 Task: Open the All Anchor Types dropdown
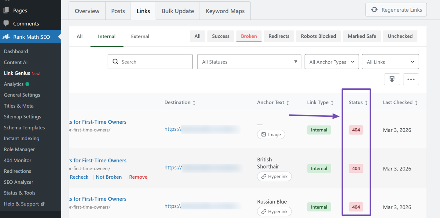tap(332, 62)
